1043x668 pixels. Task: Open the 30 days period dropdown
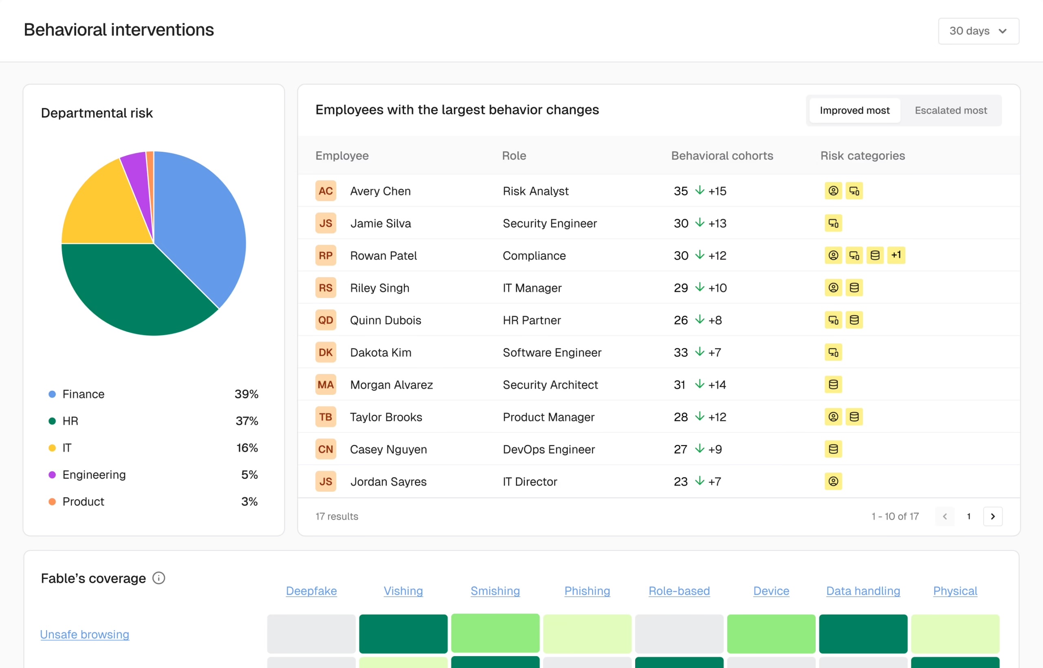[x=978, y=31]
